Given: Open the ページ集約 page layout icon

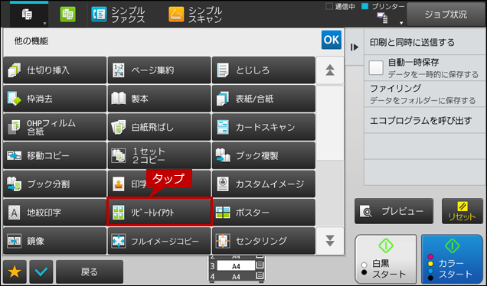Looking at the screenshot, I should pos(119,70).
